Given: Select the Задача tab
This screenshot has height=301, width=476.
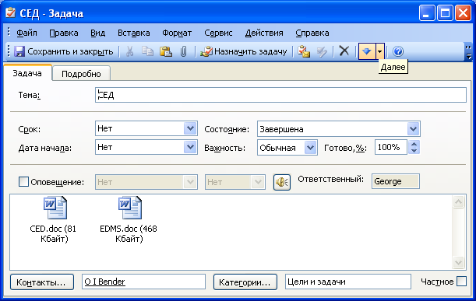Looking at the screenshot, I should pos(27,73).
